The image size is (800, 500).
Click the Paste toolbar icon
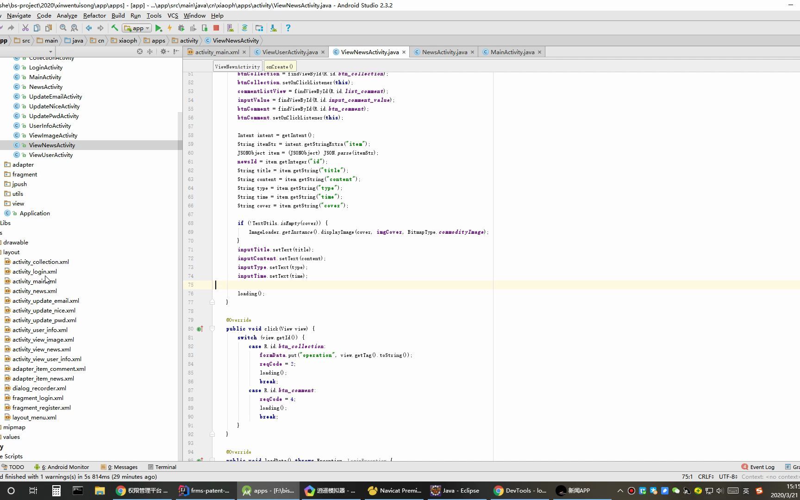48,28
